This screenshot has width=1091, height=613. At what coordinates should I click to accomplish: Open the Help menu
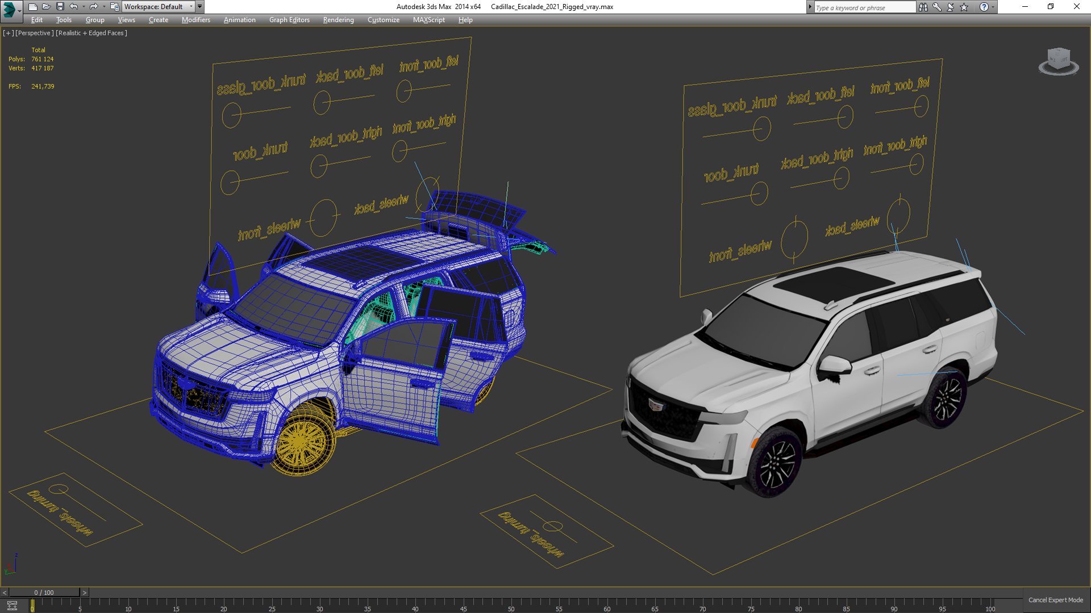tap(465, 20)
